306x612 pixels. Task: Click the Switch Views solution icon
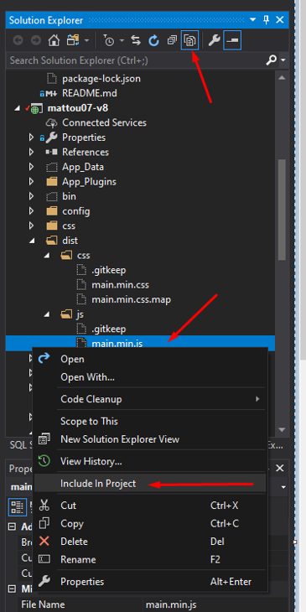(73, 40)
